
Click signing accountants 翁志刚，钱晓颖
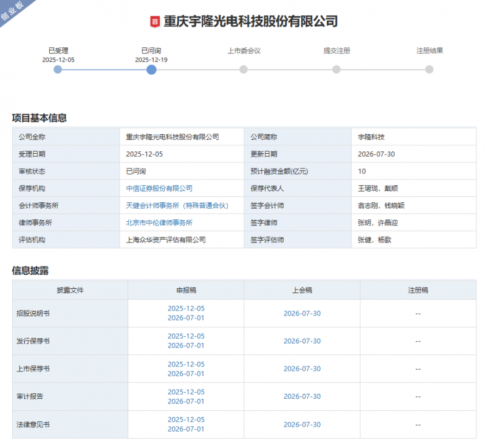pos(382,205)
